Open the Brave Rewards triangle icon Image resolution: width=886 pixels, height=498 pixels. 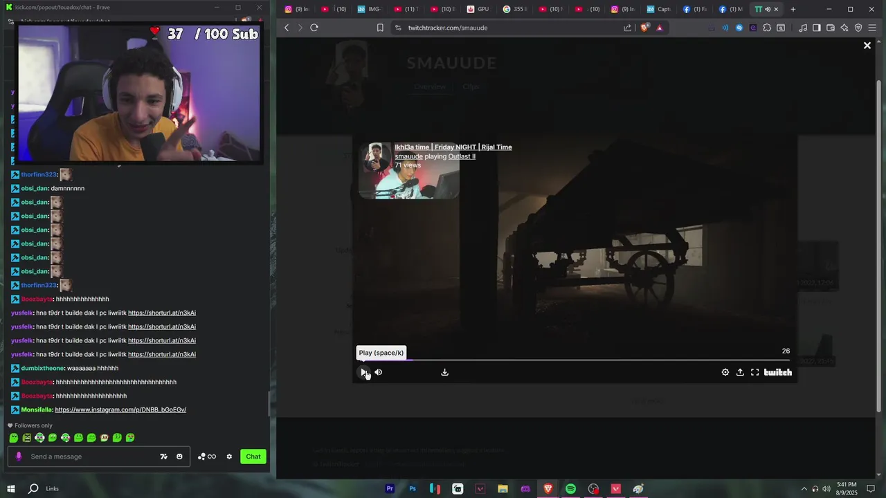659,28
